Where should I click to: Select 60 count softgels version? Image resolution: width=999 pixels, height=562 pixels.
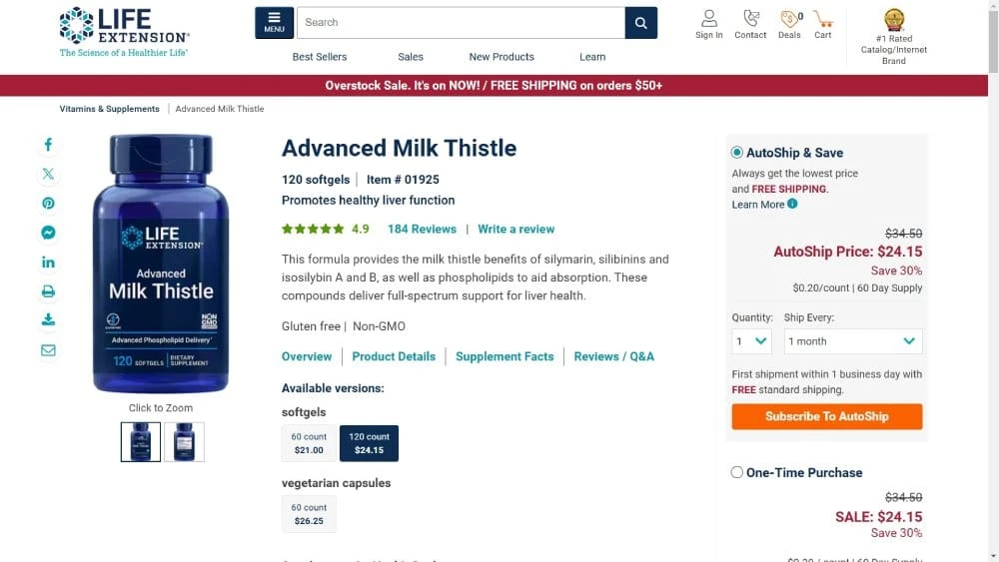(x=309, y=443)
